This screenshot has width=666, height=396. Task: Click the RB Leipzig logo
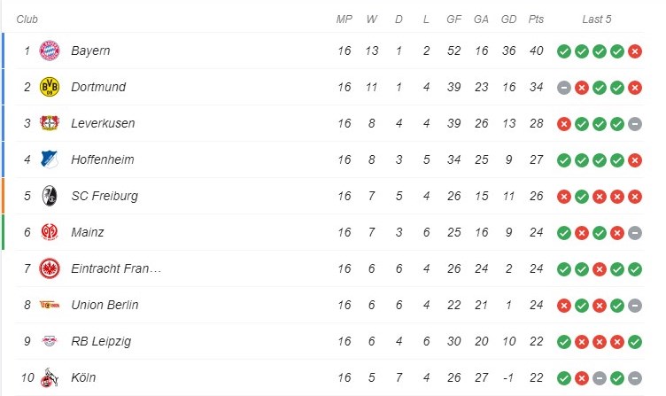(50, 341)
